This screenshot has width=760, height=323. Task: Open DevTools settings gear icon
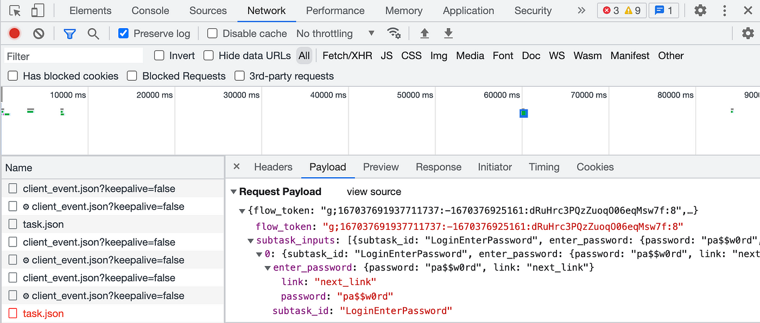pos(700,10)
